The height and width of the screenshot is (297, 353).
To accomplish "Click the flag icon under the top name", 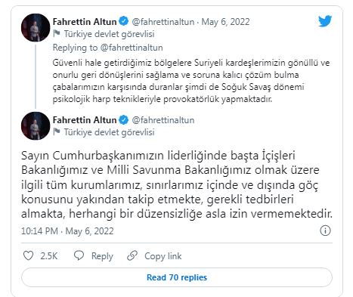I will (57, 33).
